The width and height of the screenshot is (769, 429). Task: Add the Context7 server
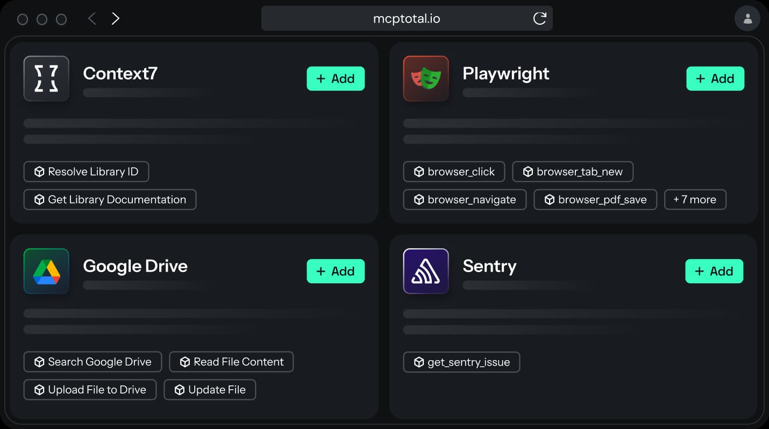tap(336, 78)
